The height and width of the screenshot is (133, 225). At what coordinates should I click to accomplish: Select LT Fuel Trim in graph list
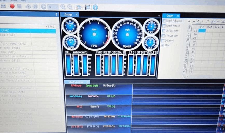coord(172,31)
